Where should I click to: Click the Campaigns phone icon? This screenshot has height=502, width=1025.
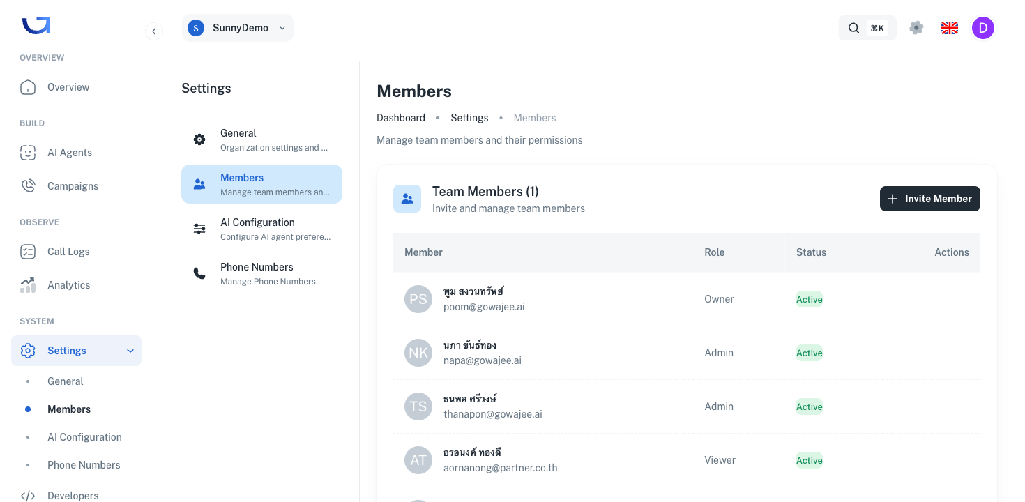(28, 186)
